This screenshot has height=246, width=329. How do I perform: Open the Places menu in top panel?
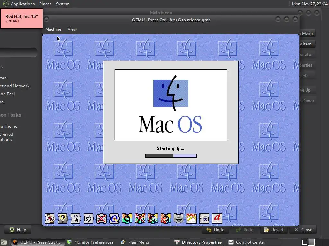pos(45,4)
